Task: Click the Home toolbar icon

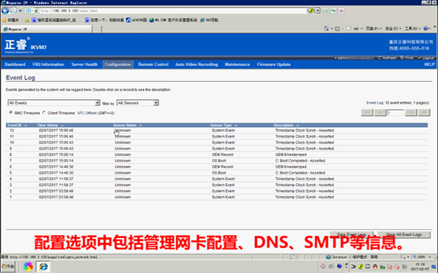Action: click(326, 28)
